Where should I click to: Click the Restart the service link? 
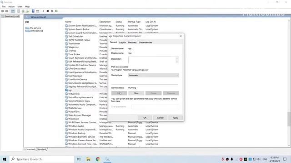(28, 31)
